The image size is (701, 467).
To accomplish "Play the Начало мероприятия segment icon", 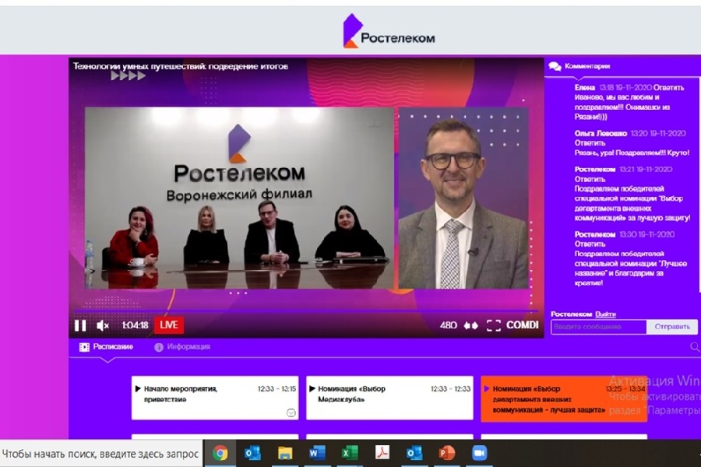I will point(138,389).
